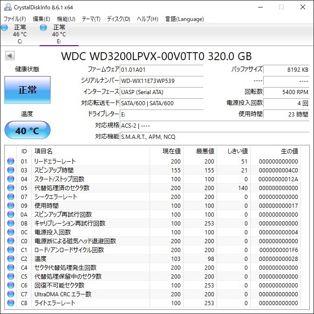Open the ディスク(D) menu
Viewport: 314px width, 314px height.
point(118,19)
